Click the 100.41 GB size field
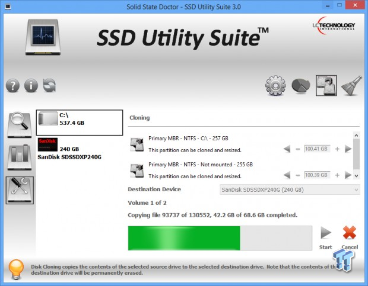The image size is (368, 286). click(317, 149)
